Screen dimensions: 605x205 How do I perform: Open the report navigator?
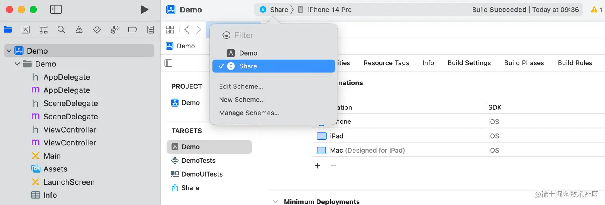[x=150, y=29]
